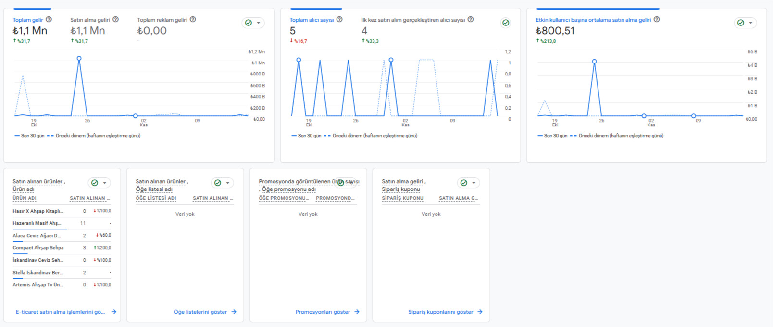This screenshot has width=773, height=327.
Task: Click Önceki dönem legend in Toplam alıcı chart
Action: pyautogui.click(x=371, y=136)
